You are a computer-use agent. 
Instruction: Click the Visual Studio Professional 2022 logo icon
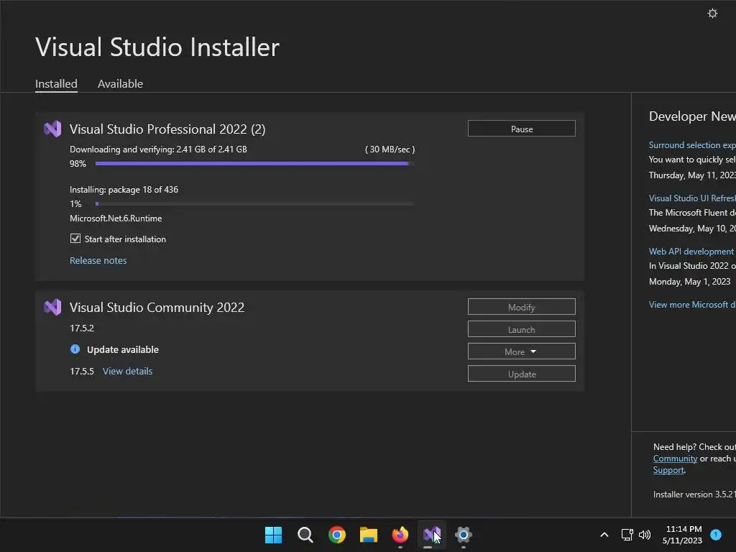(52, 129)
